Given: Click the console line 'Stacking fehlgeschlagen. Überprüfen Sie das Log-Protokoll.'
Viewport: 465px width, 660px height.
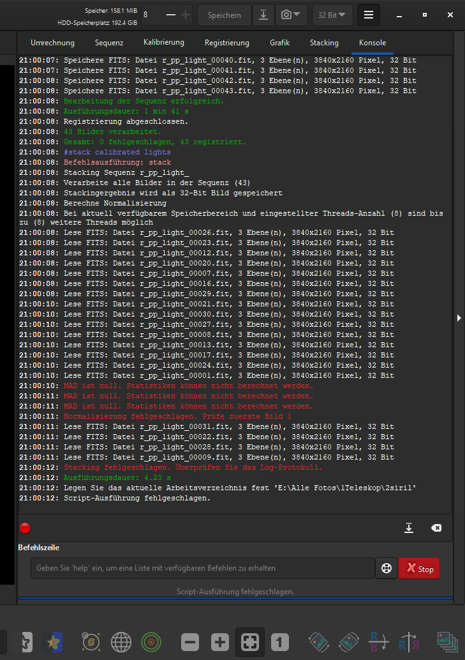Looking at the screenshot, I should (193, 468).
